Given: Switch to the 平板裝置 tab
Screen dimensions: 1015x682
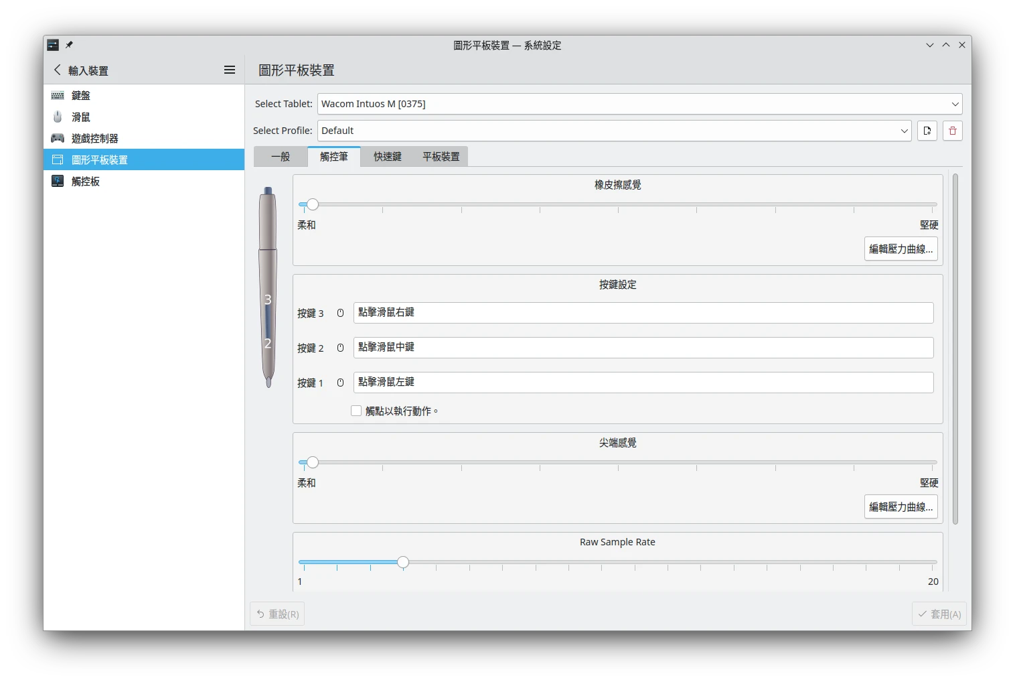Looking at the screenshot, I should pyautogui.click(x=441, y=157).
